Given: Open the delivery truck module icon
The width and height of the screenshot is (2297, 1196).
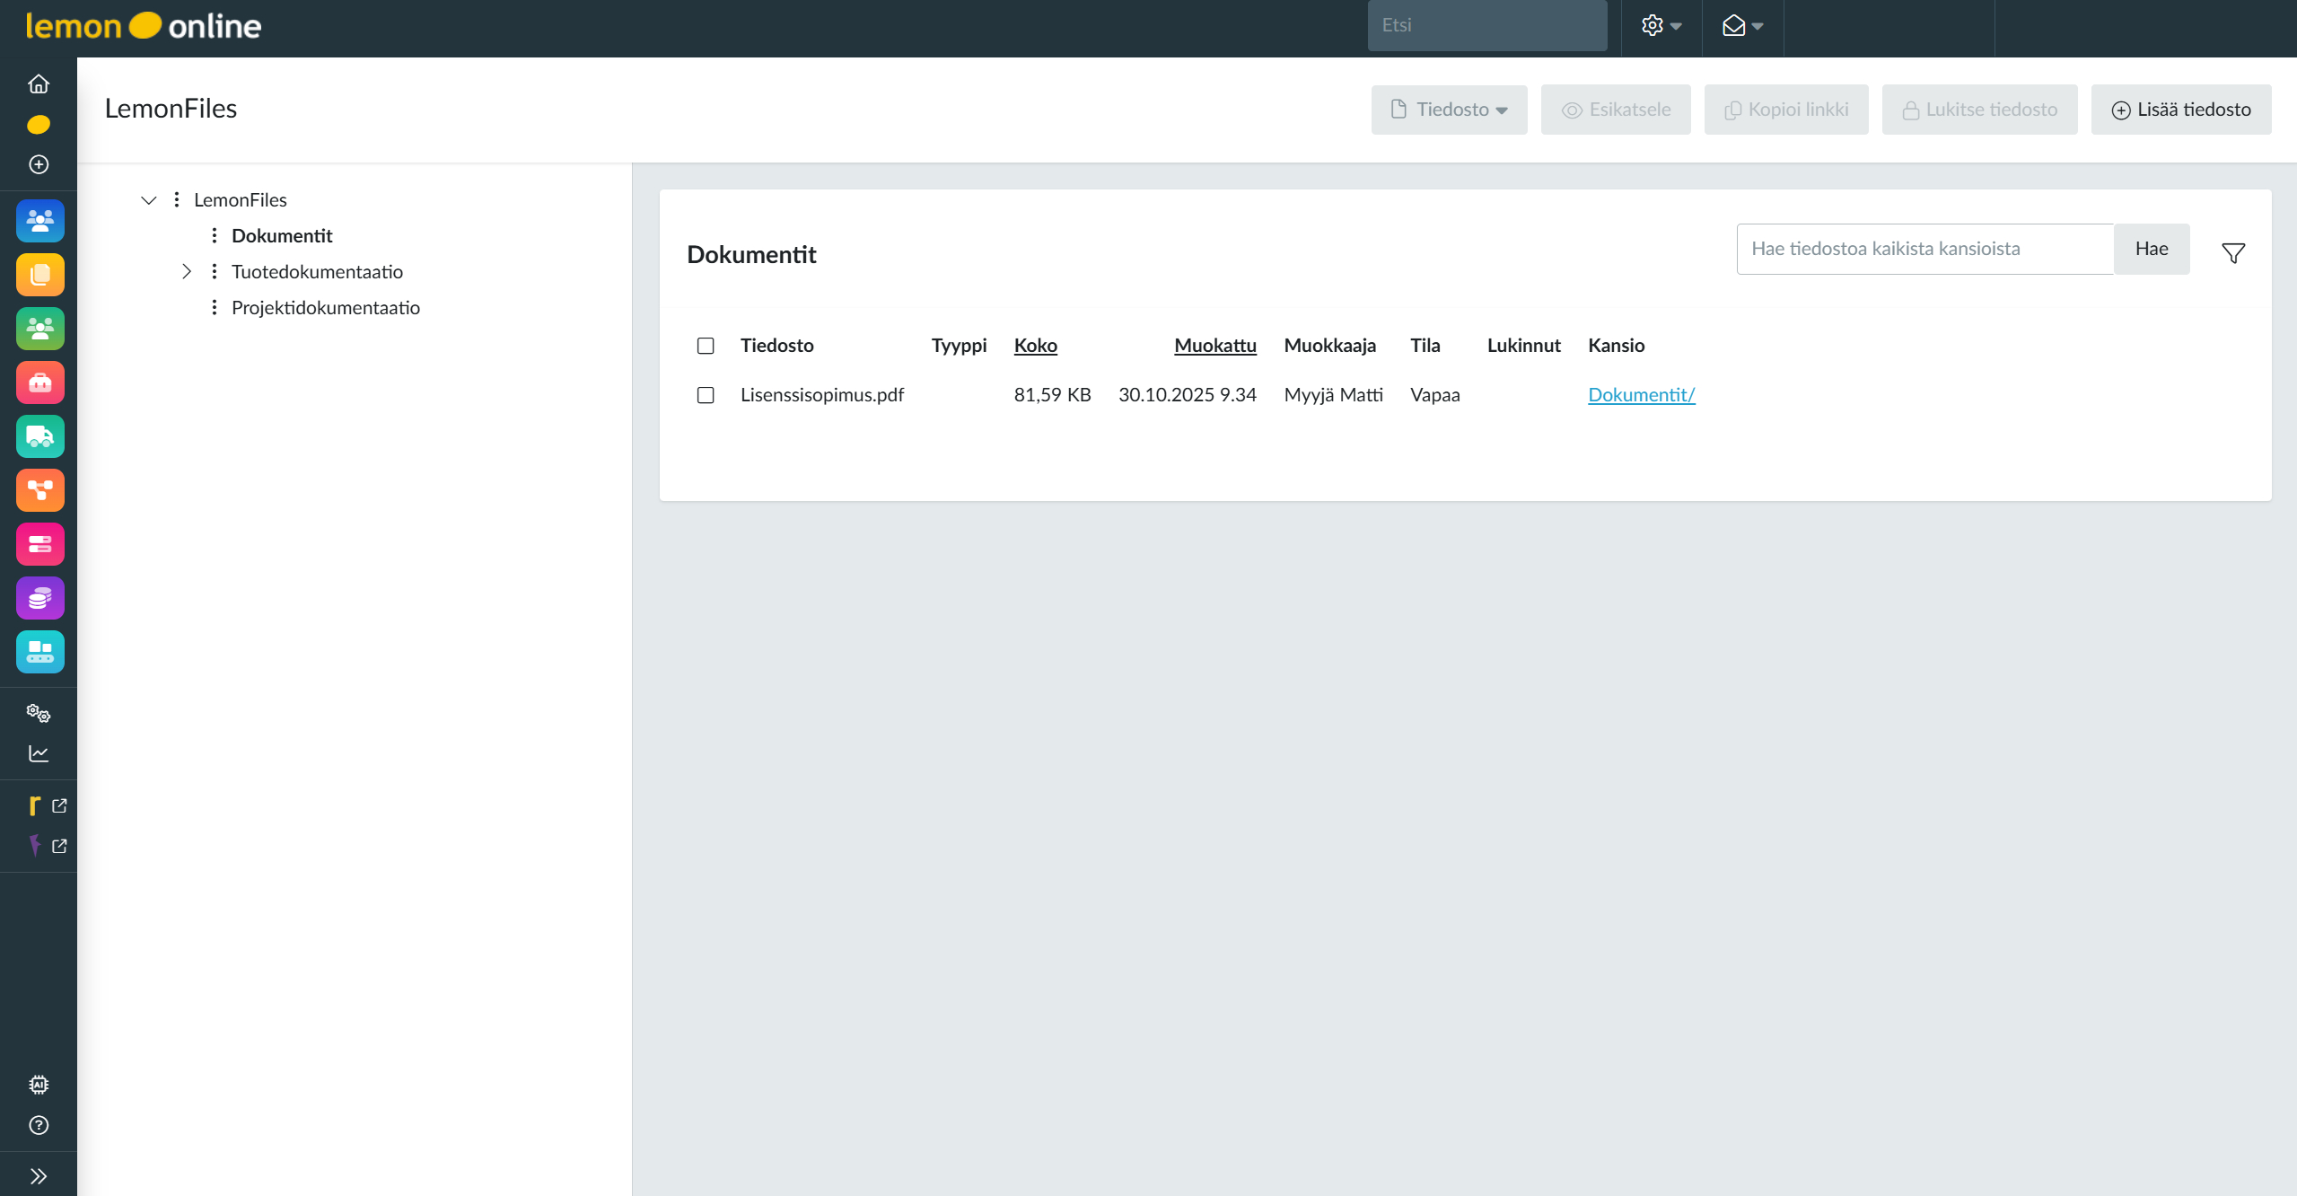Looking at the screenshot, I should coord(39,436).
